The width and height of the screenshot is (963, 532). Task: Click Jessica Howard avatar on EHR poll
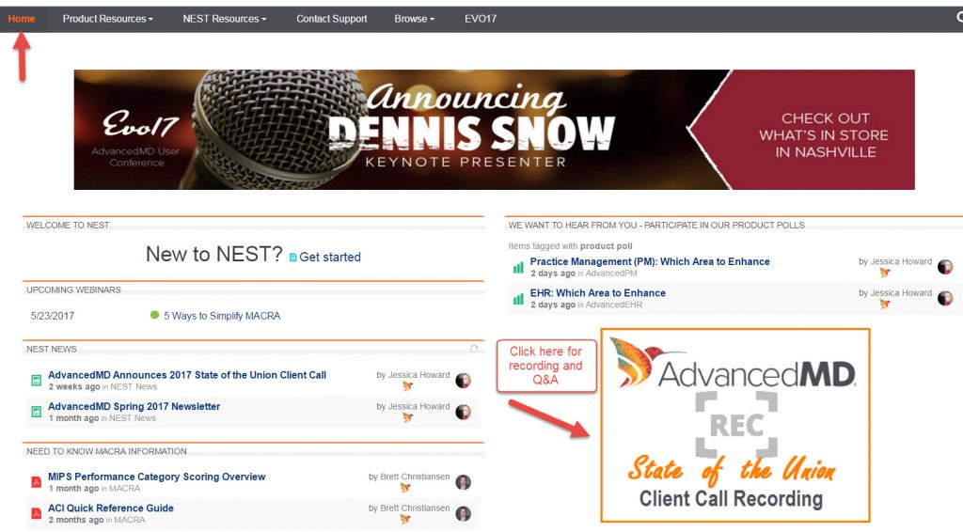click(x=945, y=298)
